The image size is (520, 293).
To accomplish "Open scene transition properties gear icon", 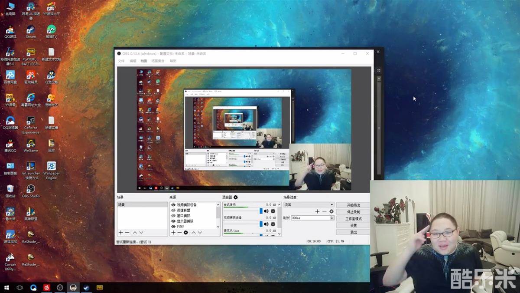I will pos(331,211).
